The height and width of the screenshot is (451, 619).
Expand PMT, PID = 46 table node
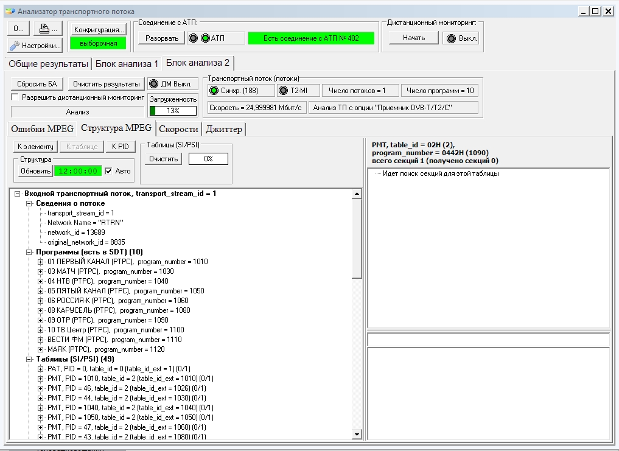point(40,388)
